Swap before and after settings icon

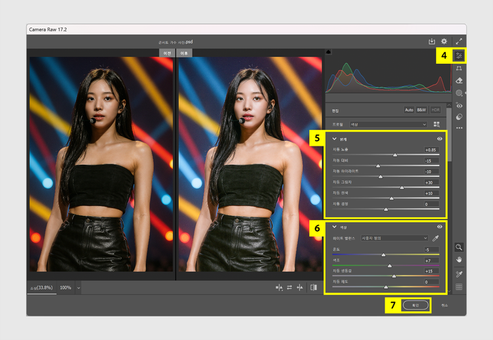(x=289, y=287)
